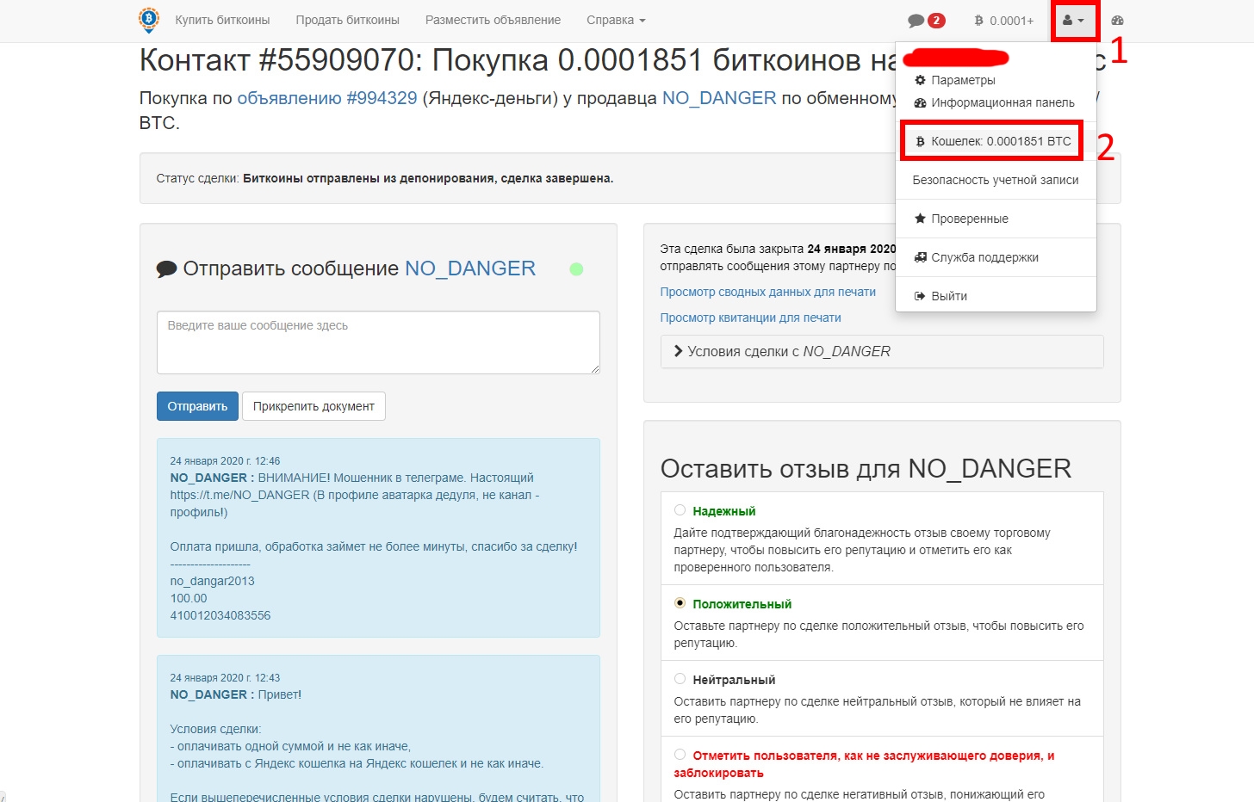
Task: Expand Условия сделки с NO_DANGER section
Action: click(x=881, y=351)
